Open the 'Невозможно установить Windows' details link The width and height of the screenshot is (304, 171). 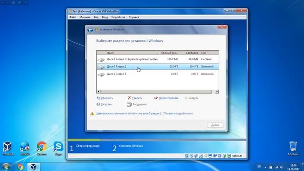point(144,114)
